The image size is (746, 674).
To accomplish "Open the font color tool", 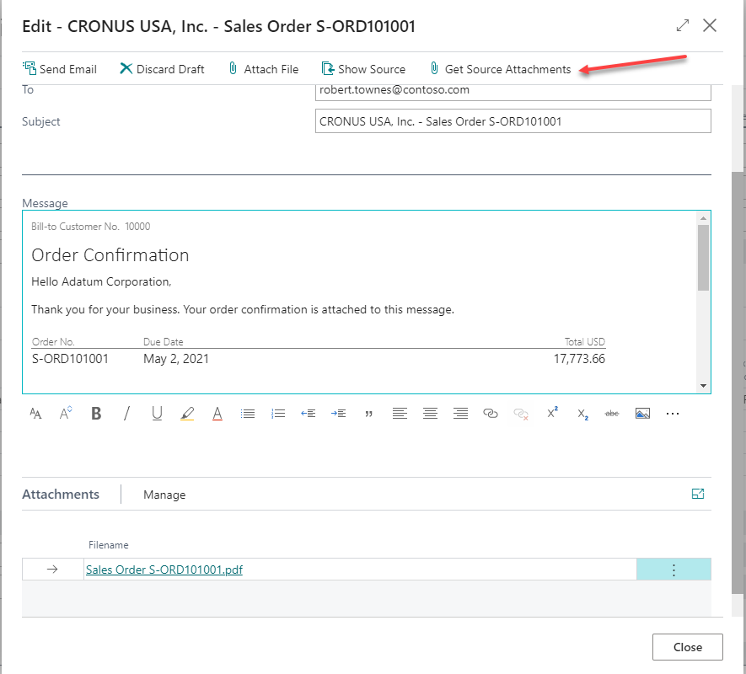I will click(x=217, y=413).
